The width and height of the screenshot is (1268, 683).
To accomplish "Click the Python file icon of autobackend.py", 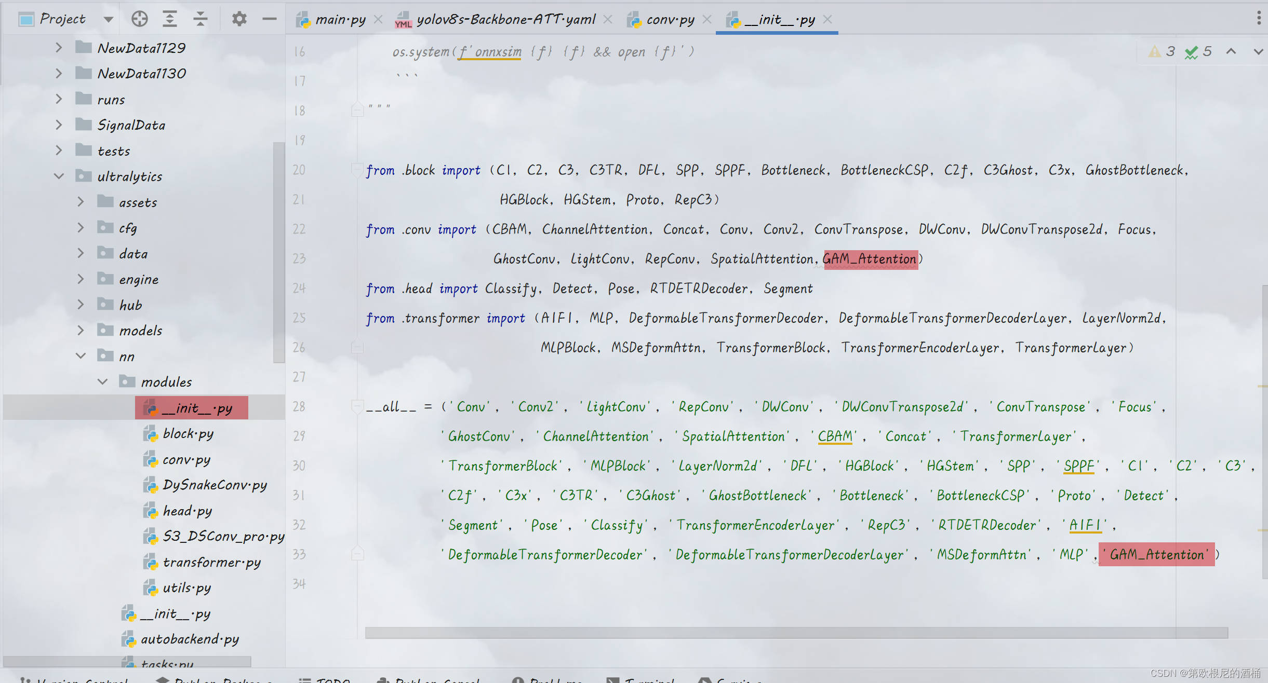I will [129, 639].
